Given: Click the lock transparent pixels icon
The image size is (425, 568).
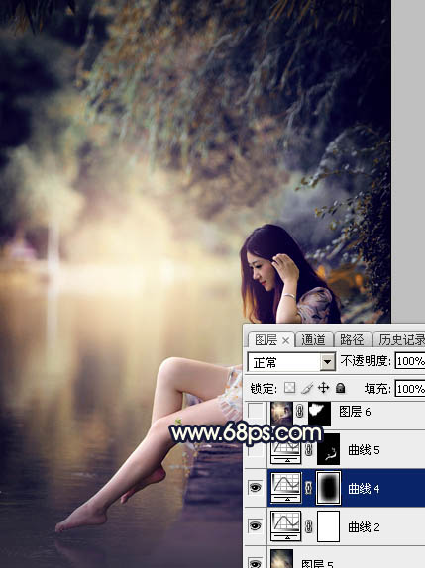Looking at the screenshot, I should (x=289, y=388).
